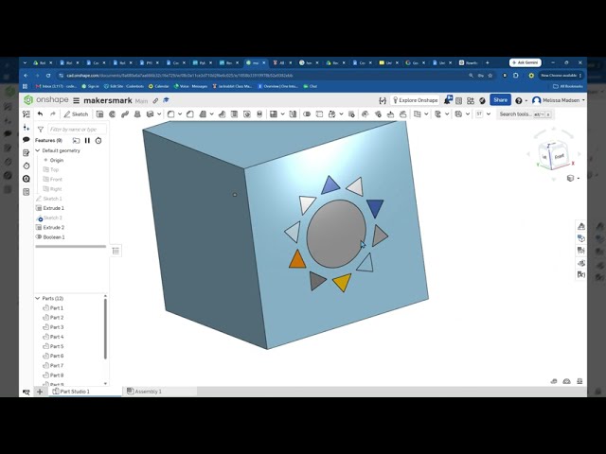This screenshot has height=454, width=606.
Task: Open the pattern tool dropdown arrow
Action: coord(282,113)
